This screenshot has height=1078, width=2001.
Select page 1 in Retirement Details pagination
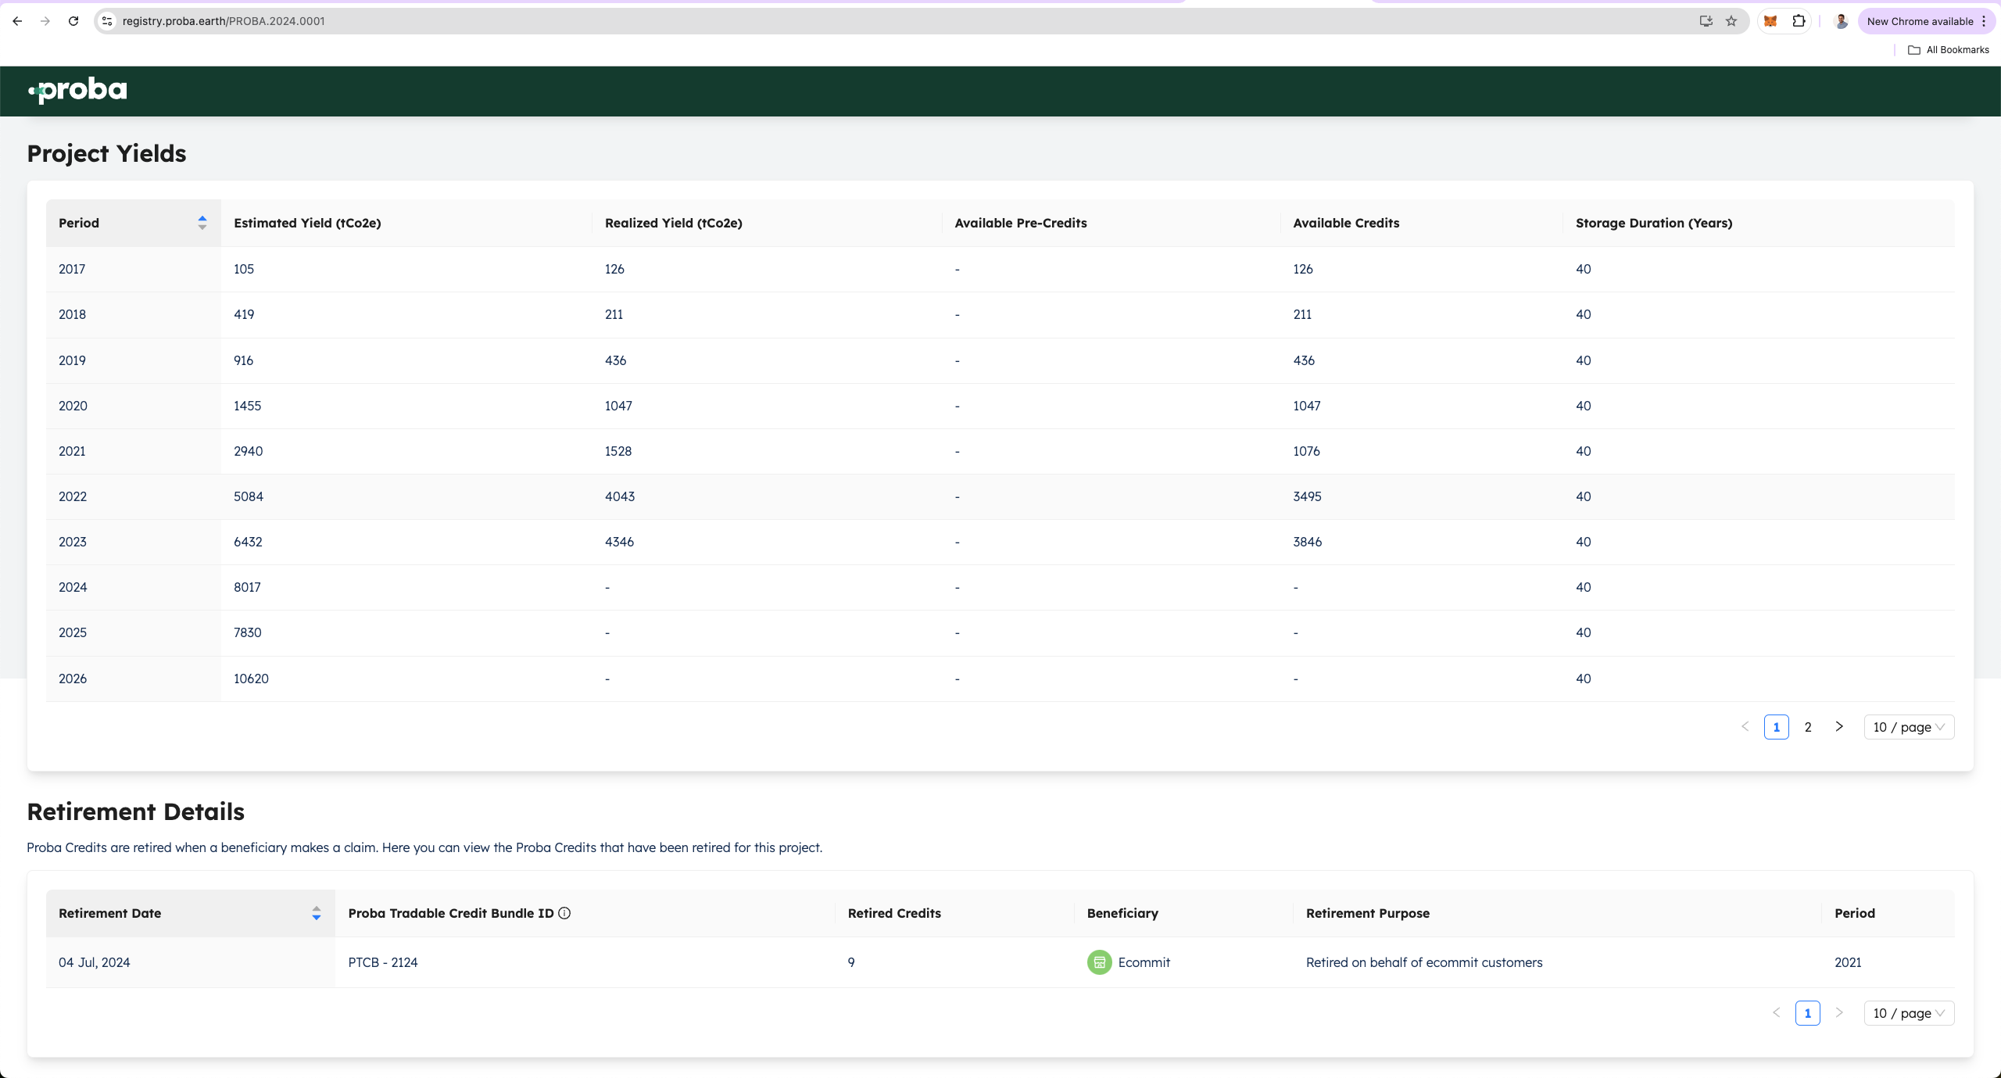point(1807,1013)
